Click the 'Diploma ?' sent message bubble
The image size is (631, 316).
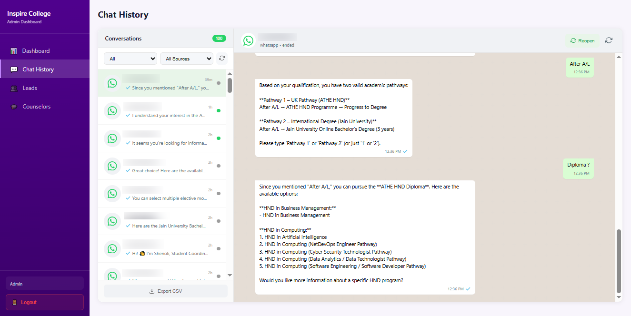tap(578, 168)
